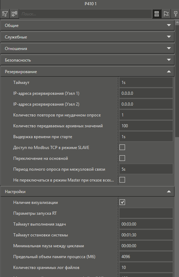Select Наличие визуализации label
This screenshot has width=179, height=277.
[36, 203]
